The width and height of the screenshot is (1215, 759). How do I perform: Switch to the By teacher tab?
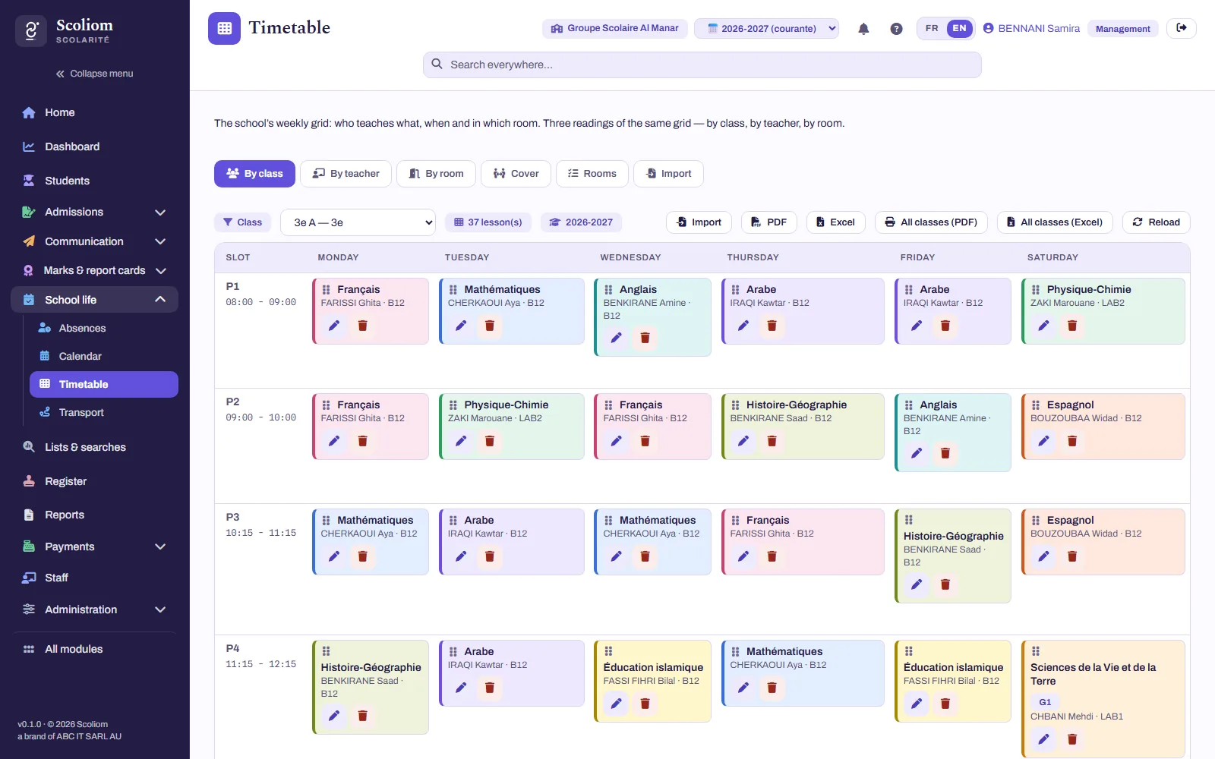(x=346, y=174)
